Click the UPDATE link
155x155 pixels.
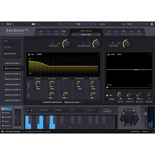pyautogui.click(x=135, y=131)
